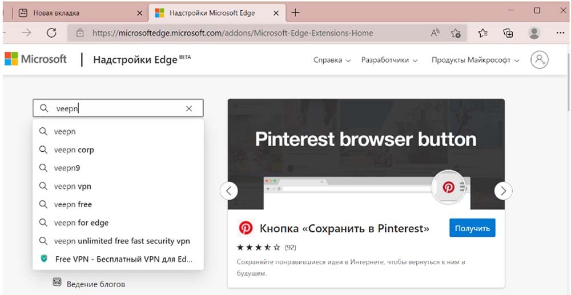Expand the Разработчики dropdown menu

click(x=389, y=60)
